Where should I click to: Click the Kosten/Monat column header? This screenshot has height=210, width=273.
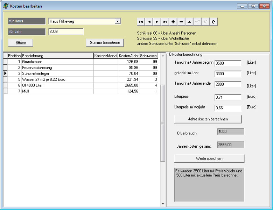106,56
